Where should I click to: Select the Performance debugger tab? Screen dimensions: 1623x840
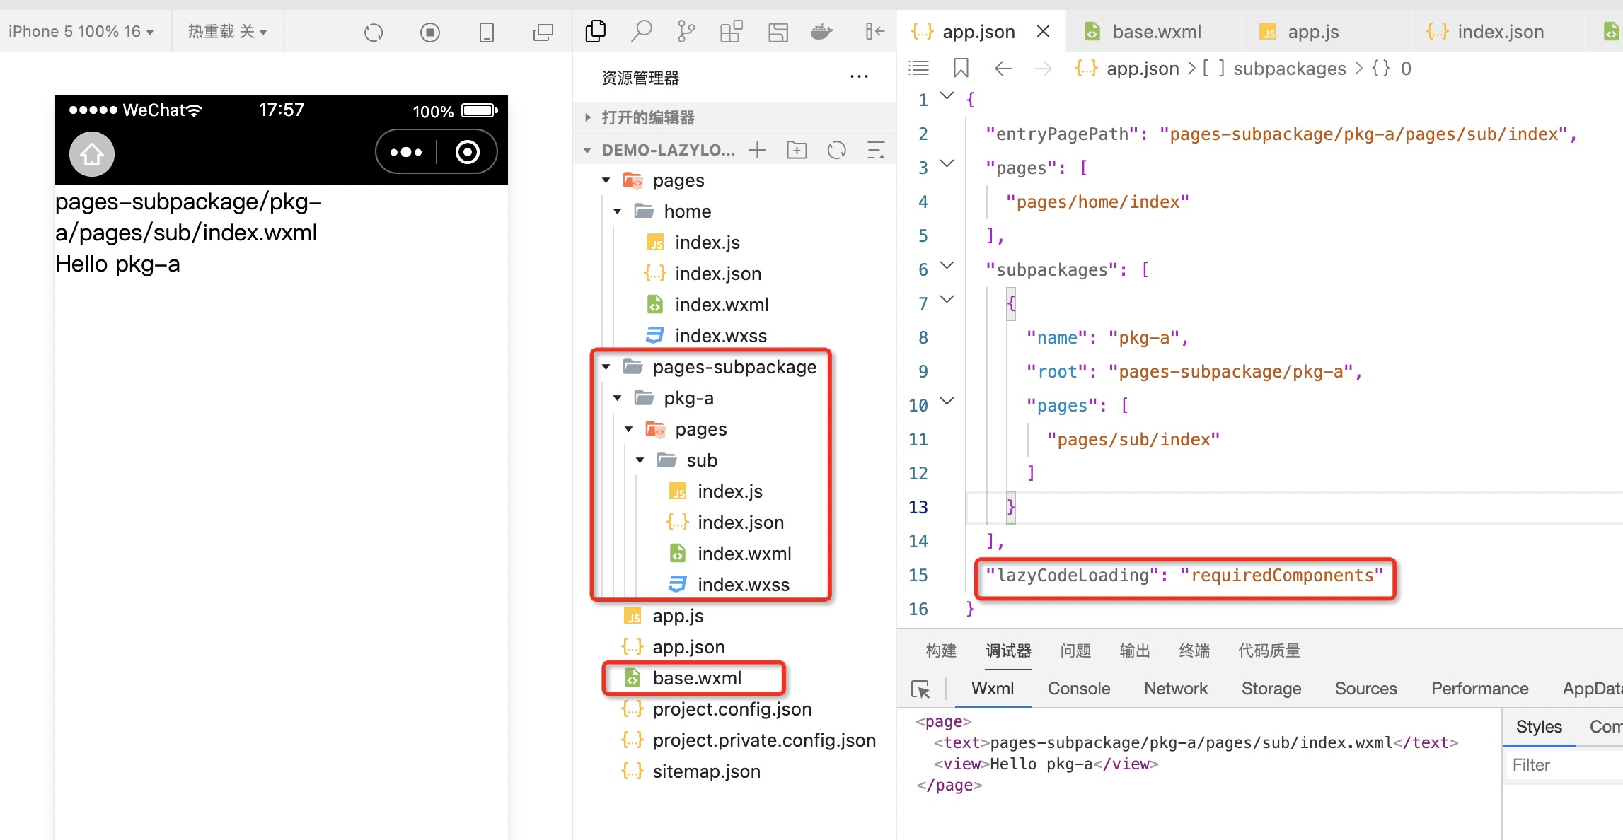point(1479,689)
